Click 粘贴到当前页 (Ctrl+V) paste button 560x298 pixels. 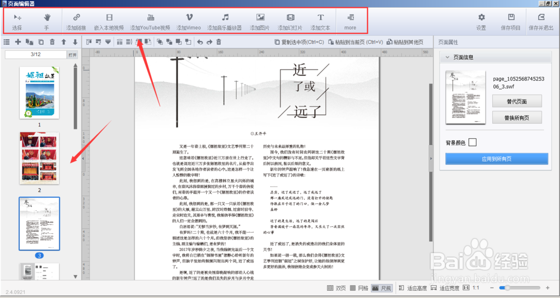(356, 42)
